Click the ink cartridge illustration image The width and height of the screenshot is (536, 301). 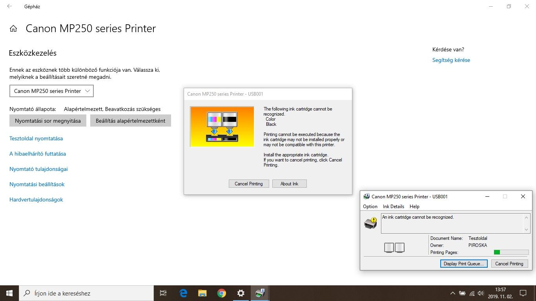pyautogui.click(x=222, y=127)
